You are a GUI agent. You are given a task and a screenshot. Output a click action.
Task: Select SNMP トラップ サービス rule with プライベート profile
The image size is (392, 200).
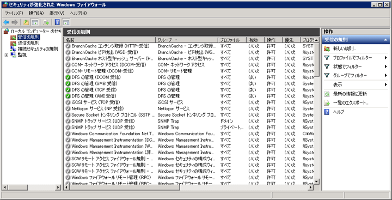click(189, 128)
